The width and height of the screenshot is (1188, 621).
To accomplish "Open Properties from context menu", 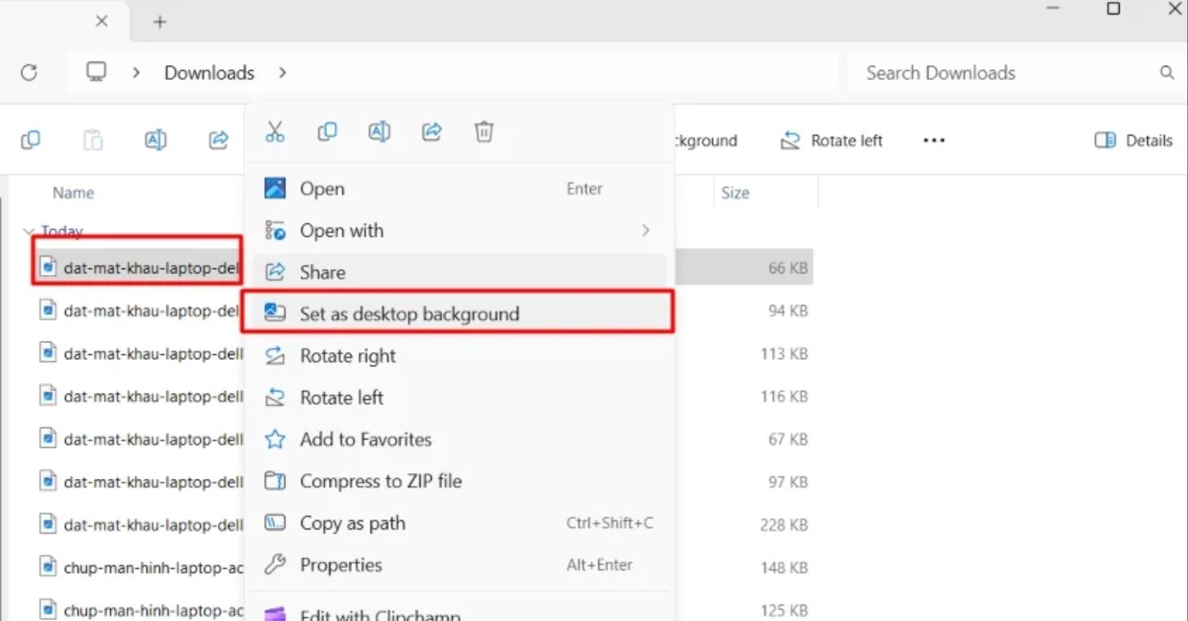I will point(459,565).
